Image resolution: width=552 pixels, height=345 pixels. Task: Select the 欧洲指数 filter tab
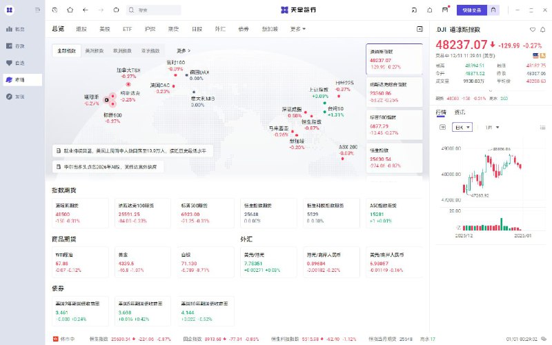tap(122, 50)
